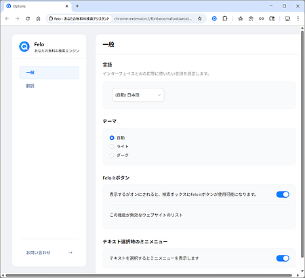This screenshot has height=278, width=305.
Task: Click the horizontal scrollbar thumb
Action: [148, 275]
